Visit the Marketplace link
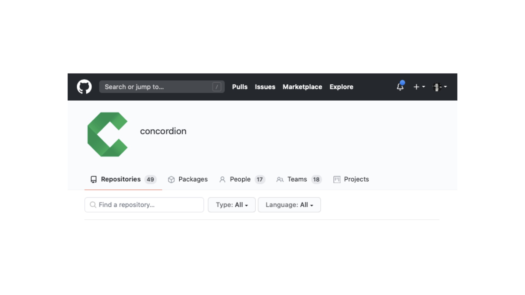525x295 pixels. click(x=302, y=87)
